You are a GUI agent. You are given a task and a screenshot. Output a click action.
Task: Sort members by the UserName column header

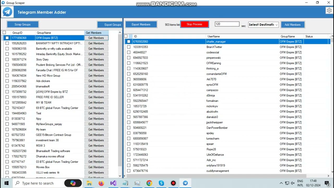point(243,36)
